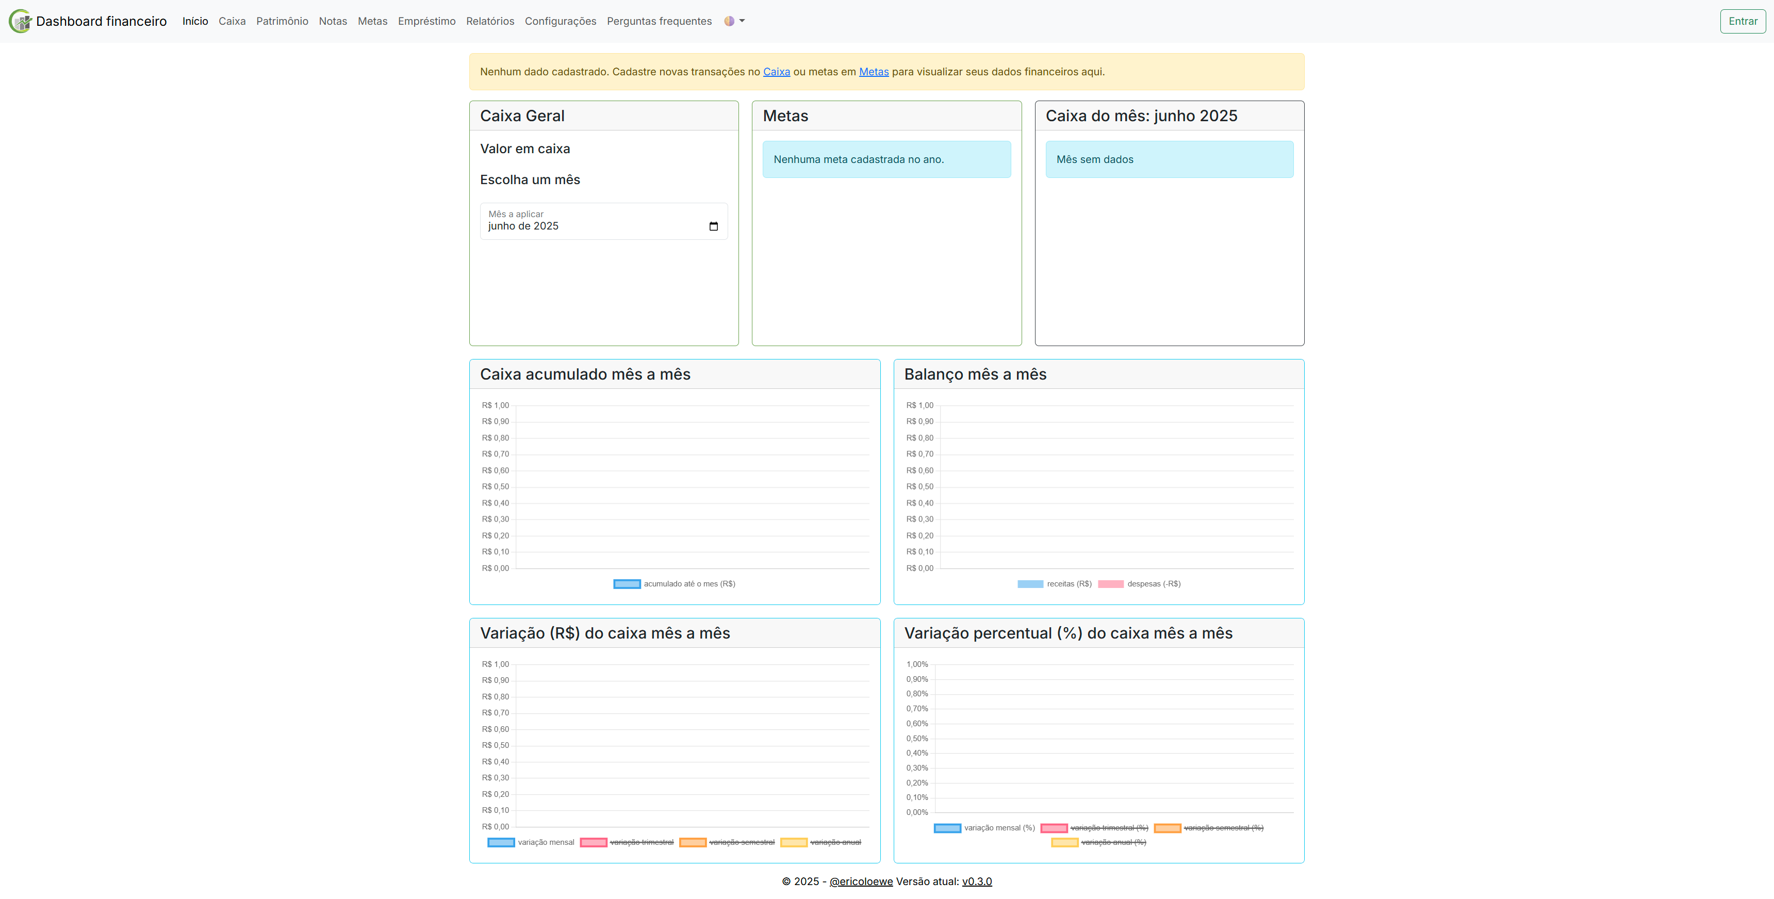
Task: Toggle variação mensal legend in R$ chart
Action: (x=530, y=842)
